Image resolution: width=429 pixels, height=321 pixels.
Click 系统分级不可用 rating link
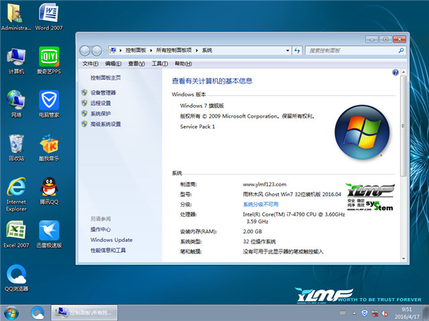pyautogui.click(x=261, y=205)
